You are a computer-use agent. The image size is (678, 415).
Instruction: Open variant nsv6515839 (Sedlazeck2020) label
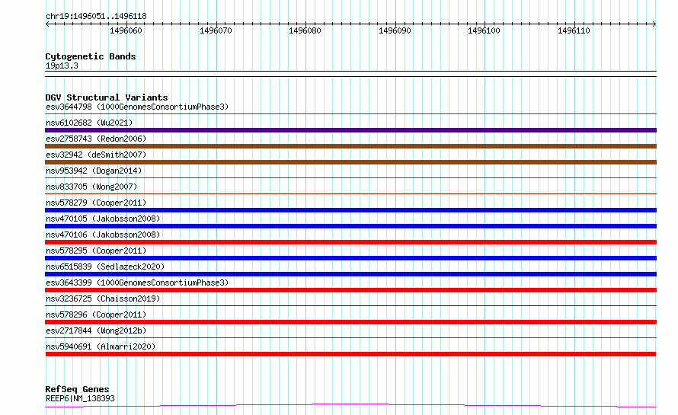[x=105, y=267]
